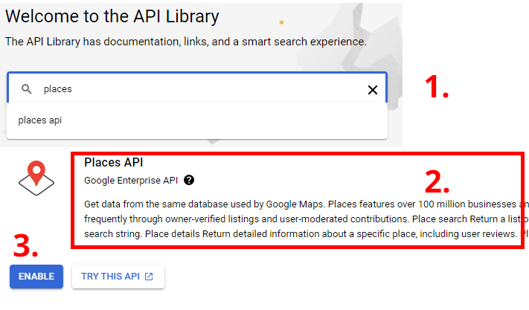
Task: Select the "places api" search suggestion
Action: [x=40, y=120]
